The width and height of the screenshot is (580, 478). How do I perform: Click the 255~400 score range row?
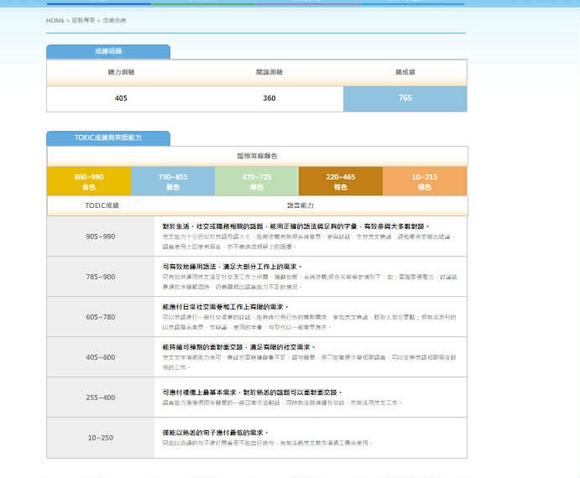101,397
